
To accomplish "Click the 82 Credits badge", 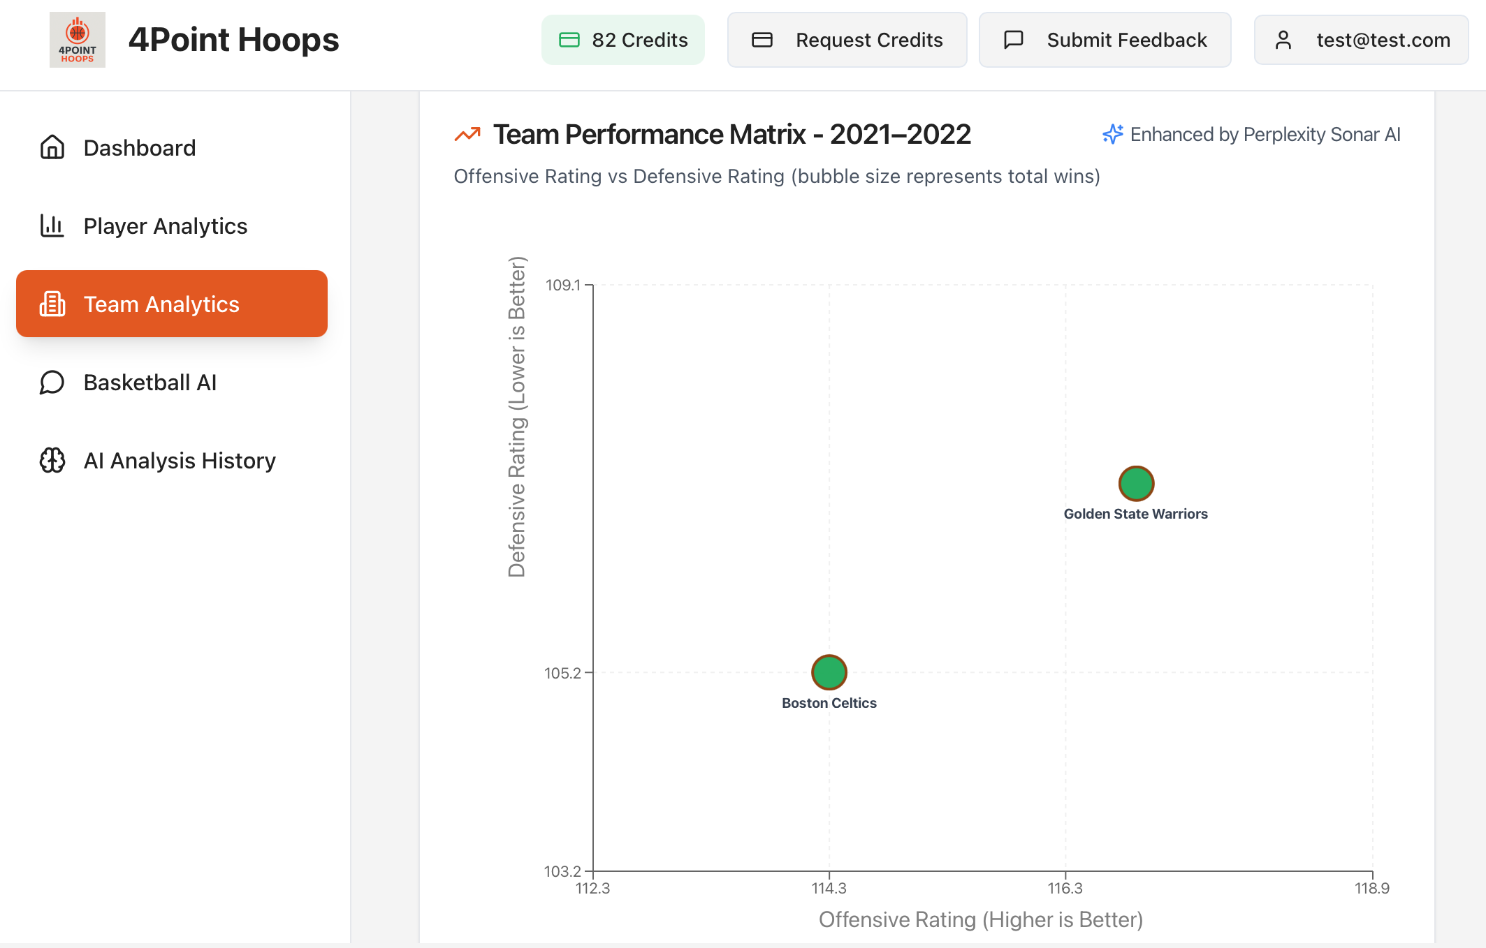I will [622, 40].
